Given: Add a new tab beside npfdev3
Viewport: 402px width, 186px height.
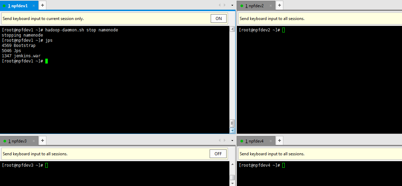Looking at the screenshot, I should (43, 140).
